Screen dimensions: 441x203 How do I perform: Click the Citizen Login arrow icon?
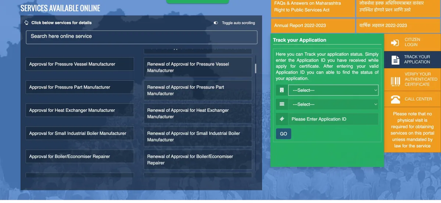coord(395,43)
